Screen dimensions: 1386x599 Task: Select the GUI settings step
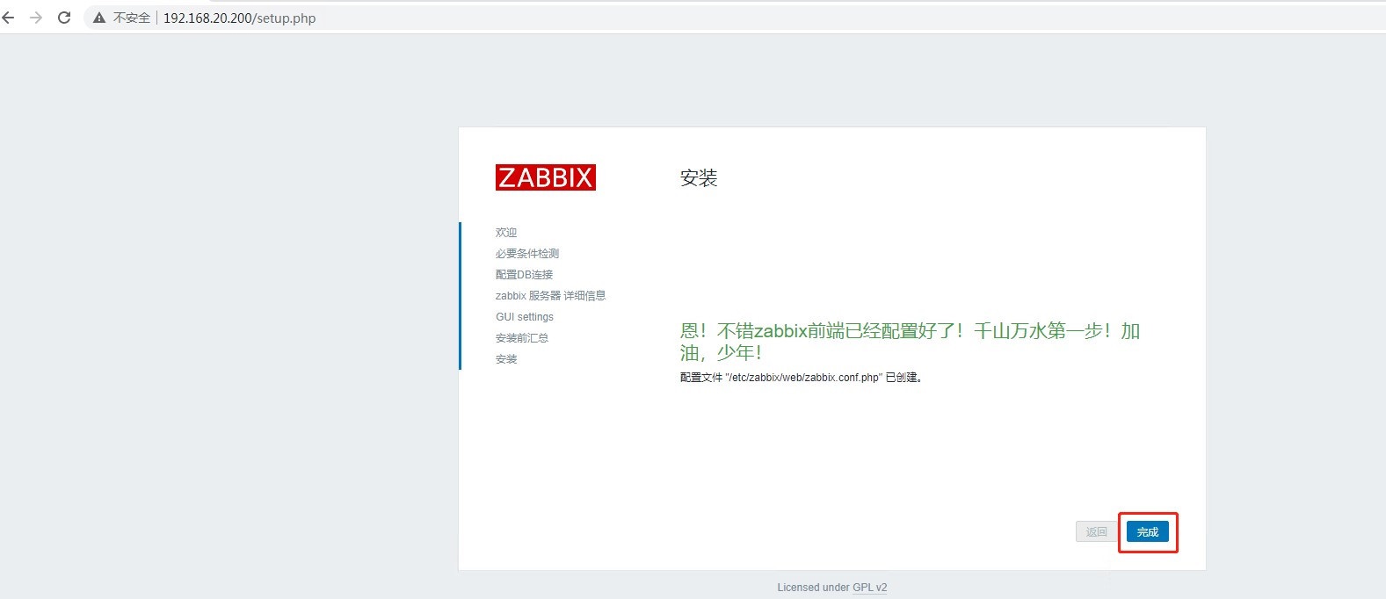pyautogui.click(x=525, y=317)
